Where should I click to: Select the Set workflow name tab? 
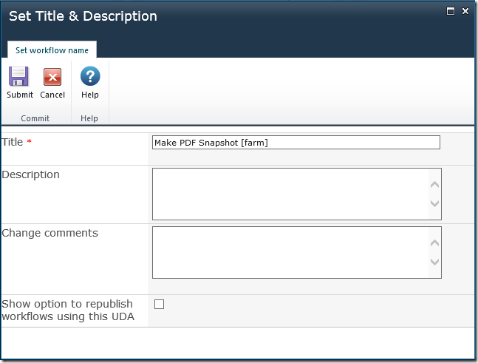coord(52,50)
